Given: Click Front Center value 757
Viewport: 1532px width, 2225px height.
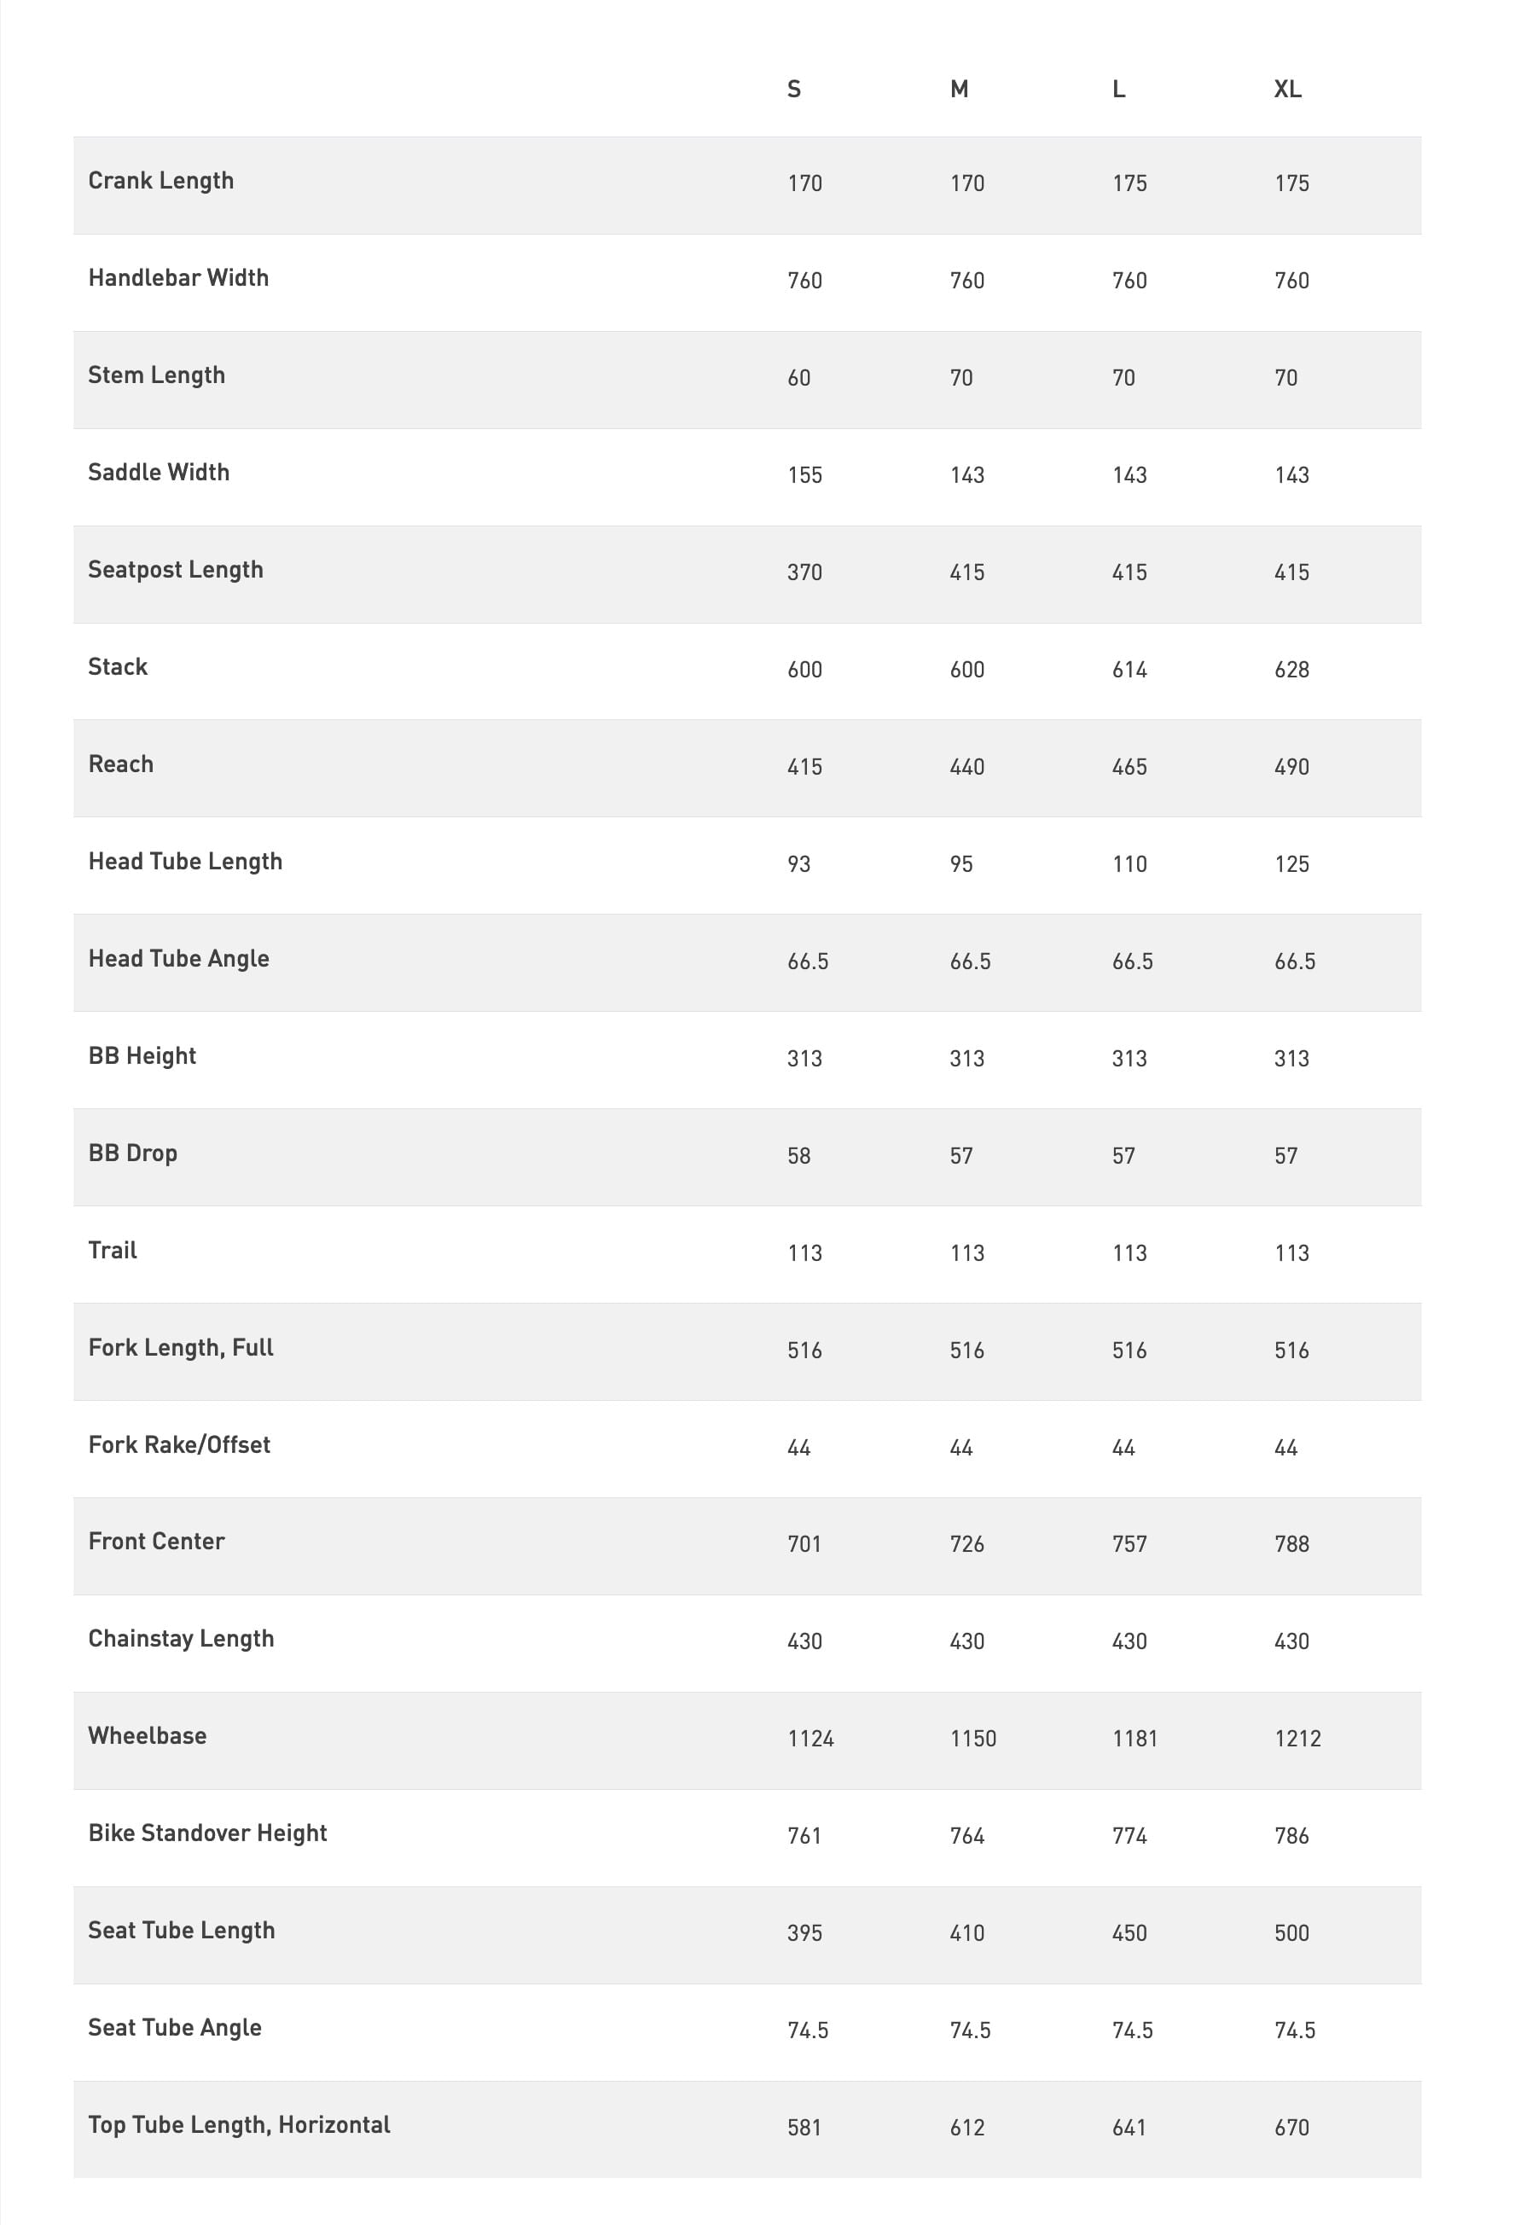Looking at the screenshot, I should [1129, 1543].
